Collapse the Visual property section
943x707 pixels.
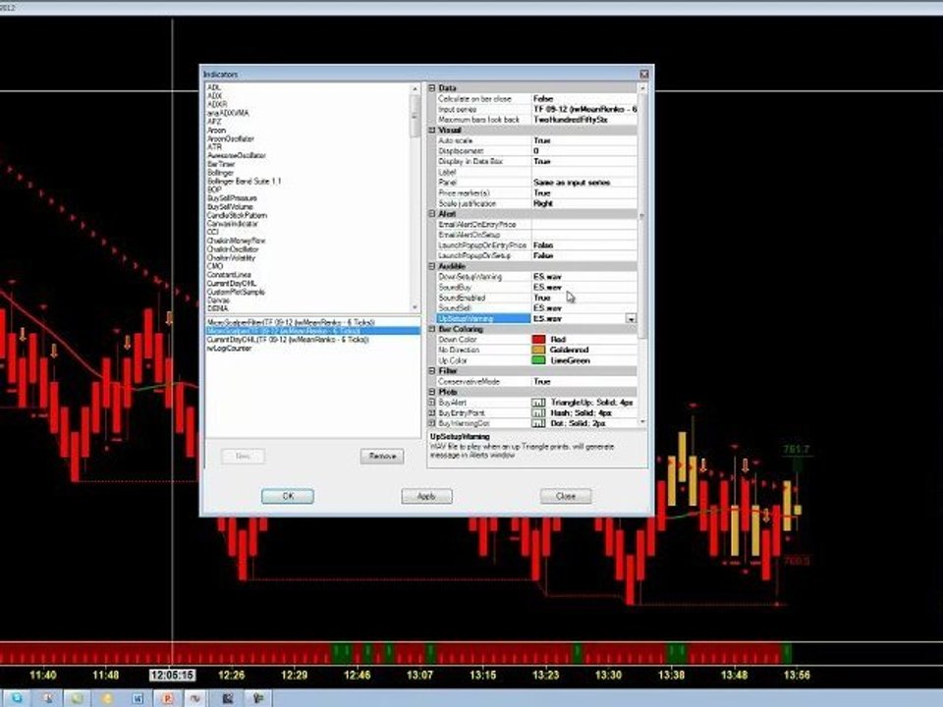point(431,130)
